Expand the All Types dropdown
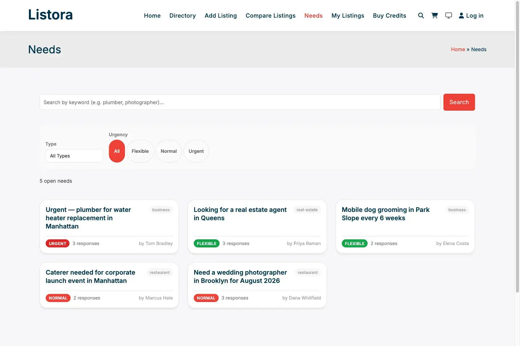This screenshot has height=346, width=520. 74,156
